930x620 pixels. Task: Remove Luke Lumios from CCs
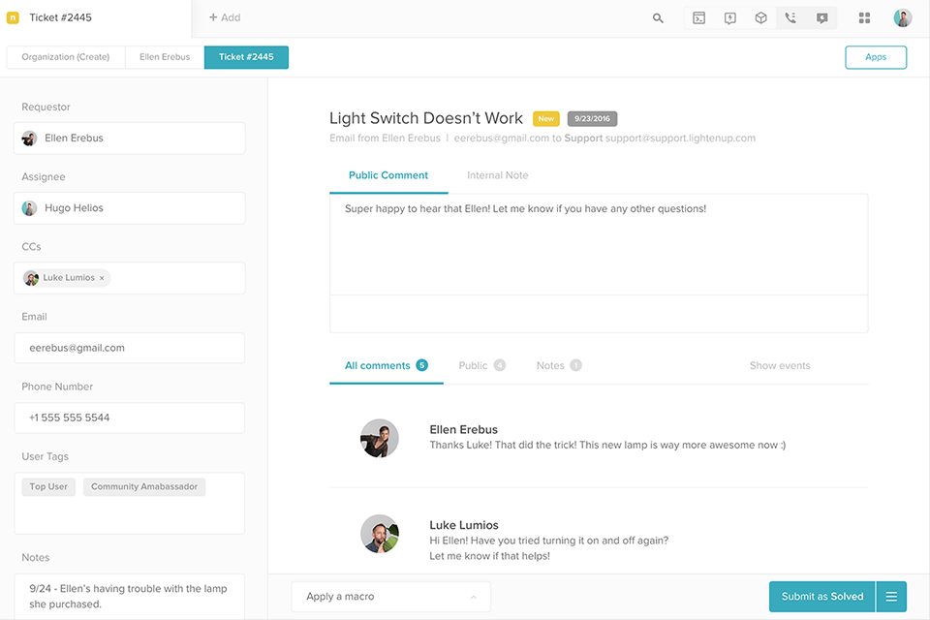pyautogui.click(x=102, y=278)
